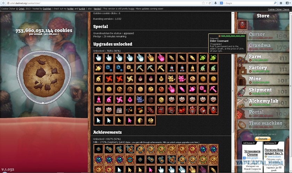This screenshot has width=292, height=173.
Task: Click the pink pickaxe upgrade icon
Action: pos(213,89)
